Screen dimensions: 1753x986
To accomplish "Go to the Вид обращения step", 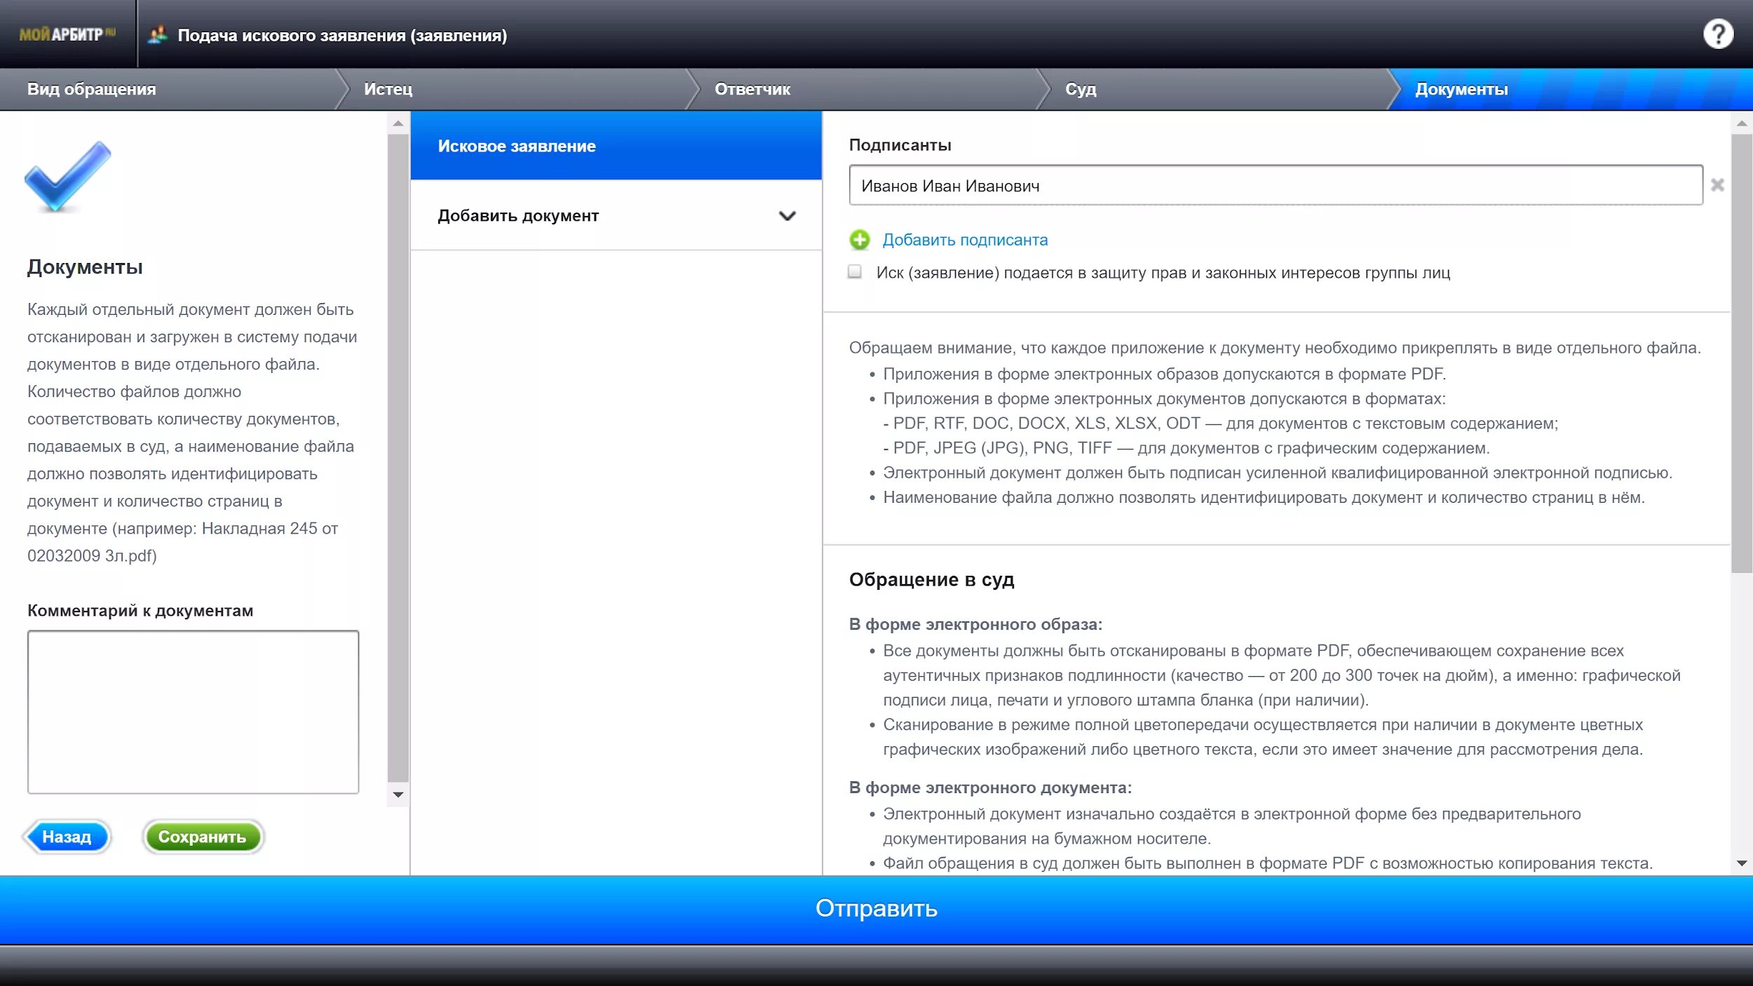I will [x=92, y=89].
